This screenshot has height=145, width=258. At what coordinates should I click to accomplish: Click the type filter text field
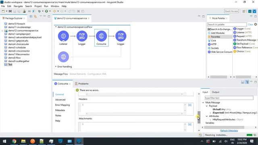point(229,98)
